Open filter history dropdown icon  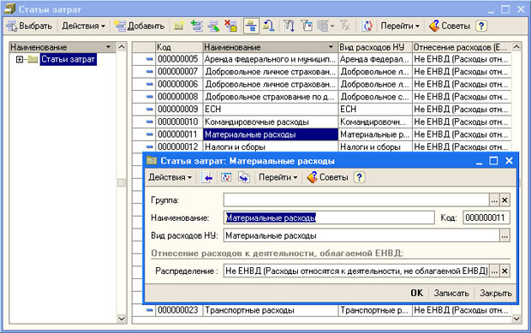click(x=325, y=26)
